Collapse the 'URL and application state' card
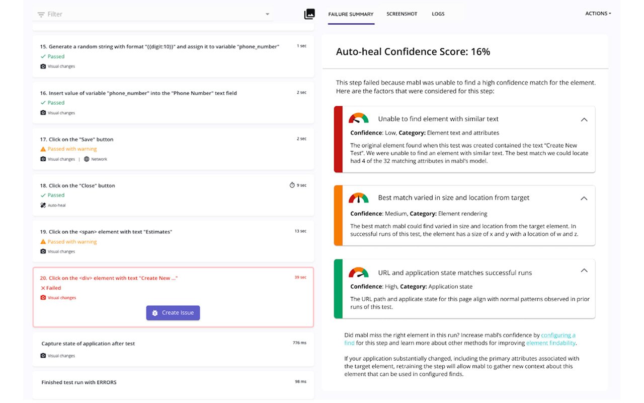Viewport: 644px width, 403px height. [x=584, y=271]
